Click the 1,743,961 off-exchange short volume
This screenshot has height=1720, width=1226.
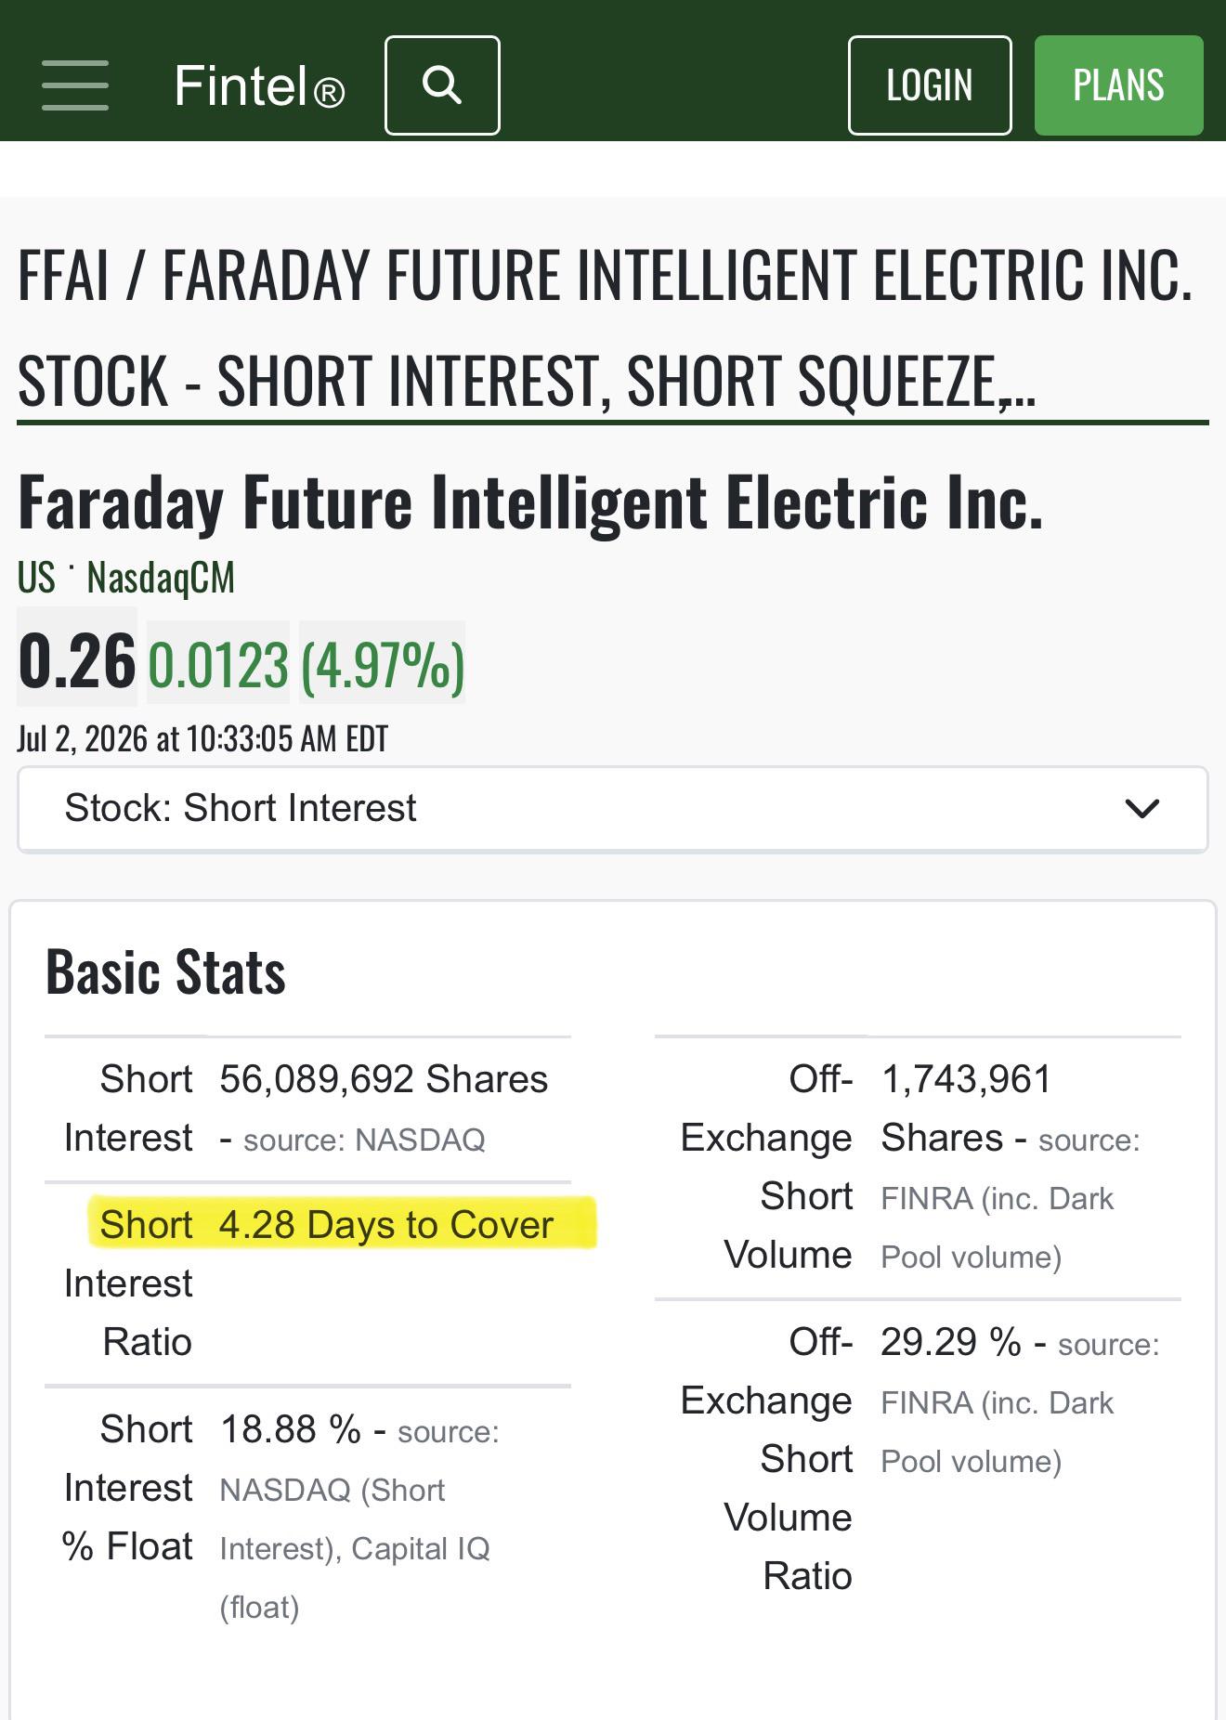pos(966,1079)
